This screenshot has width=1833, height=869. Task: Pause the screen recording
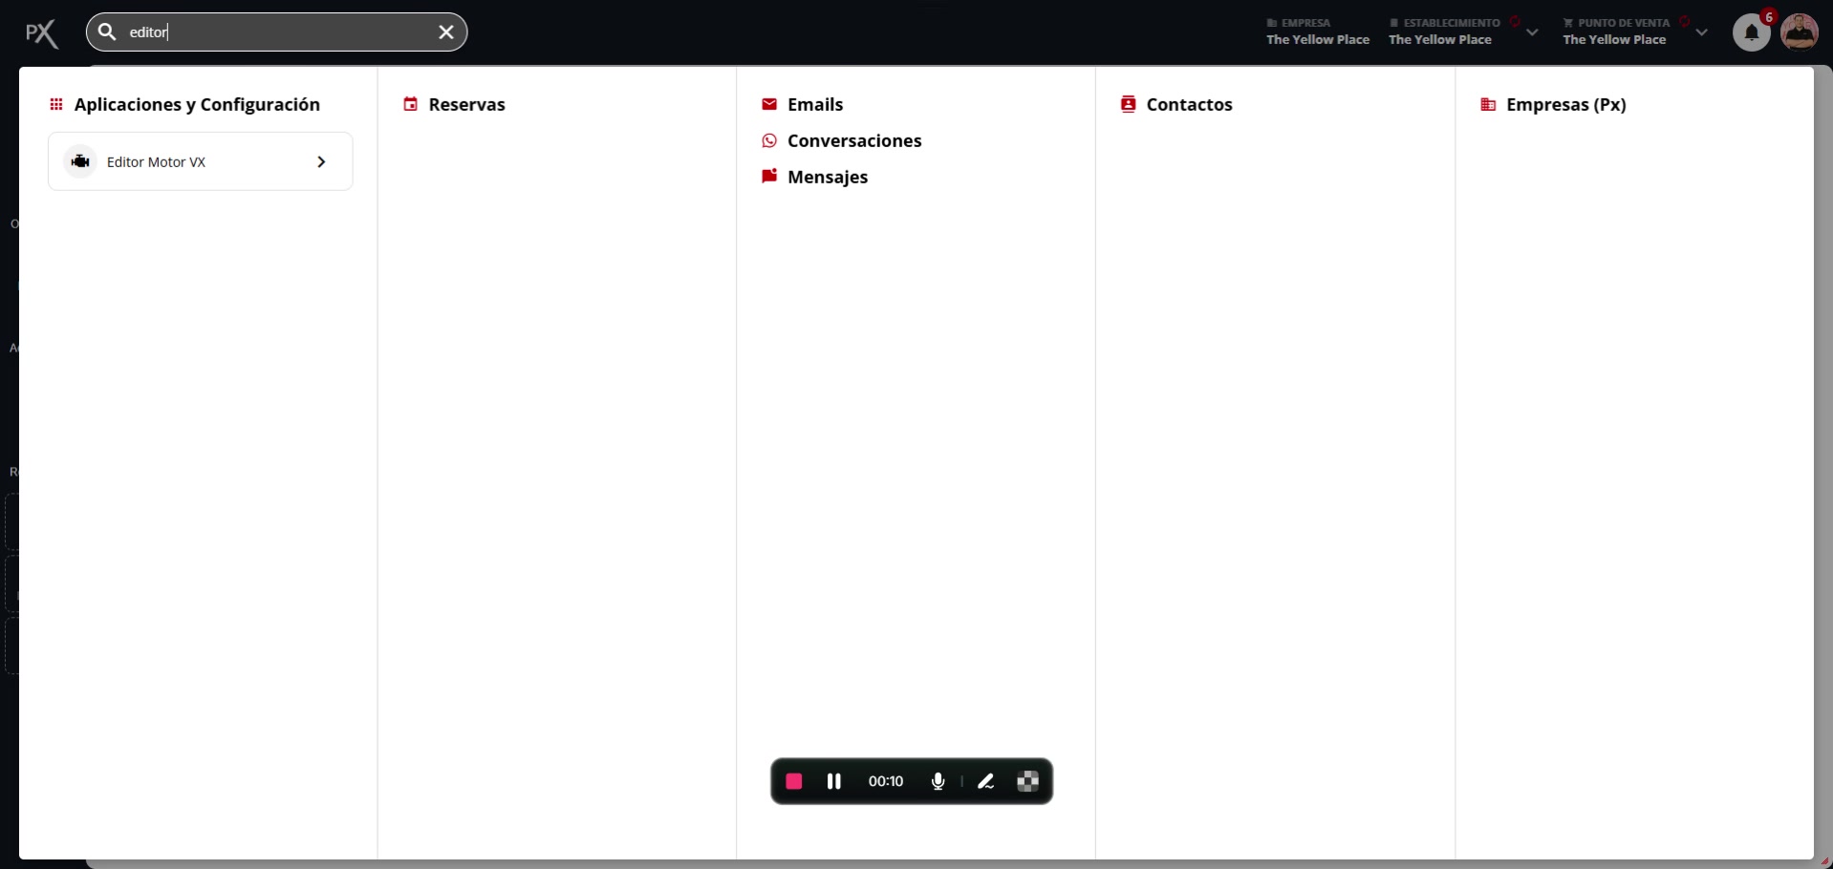click(x=834, y=781)
